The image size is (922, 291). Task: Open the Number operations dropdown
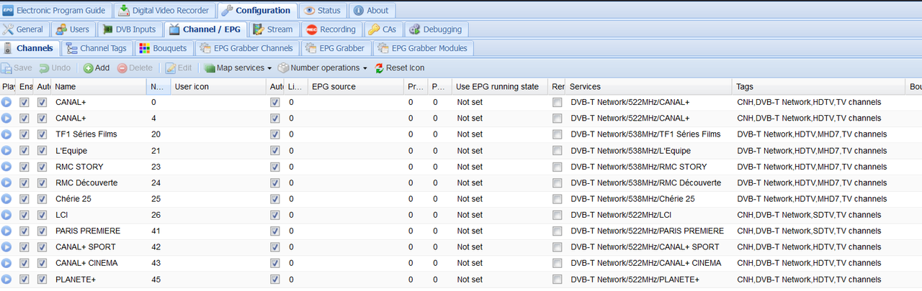[x=323, y=68]
